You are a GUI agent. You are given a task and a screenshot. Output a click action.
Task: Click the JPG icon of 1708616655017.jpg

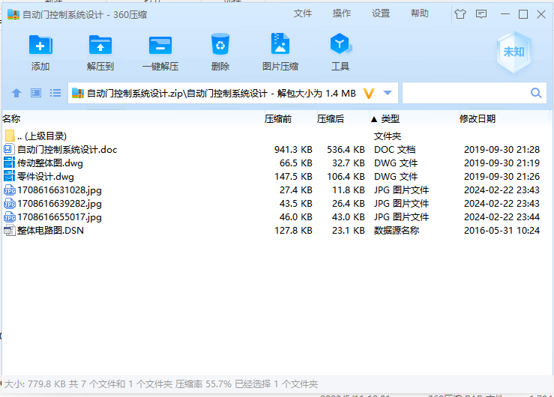(x=9, y=216)
